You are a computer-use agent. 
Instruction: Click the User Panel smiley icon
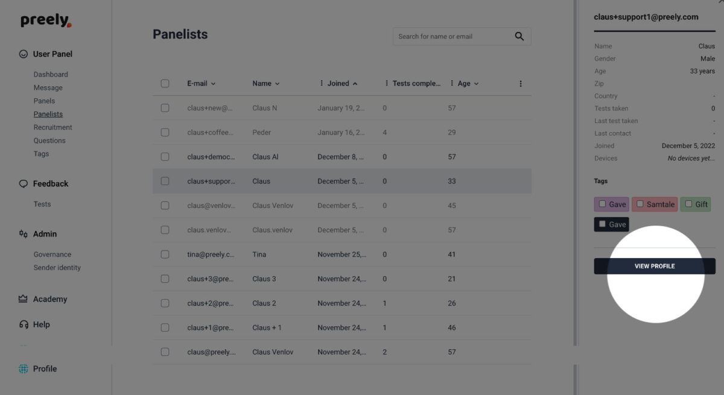click(x=24, y=54)
